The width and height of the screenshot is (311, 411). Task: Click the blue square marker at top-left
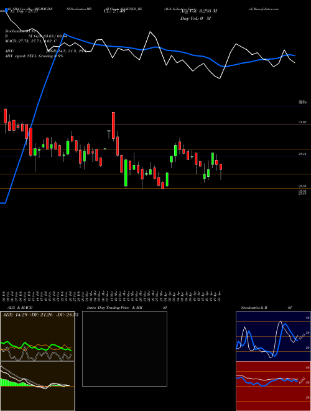[x=6, y=11]
